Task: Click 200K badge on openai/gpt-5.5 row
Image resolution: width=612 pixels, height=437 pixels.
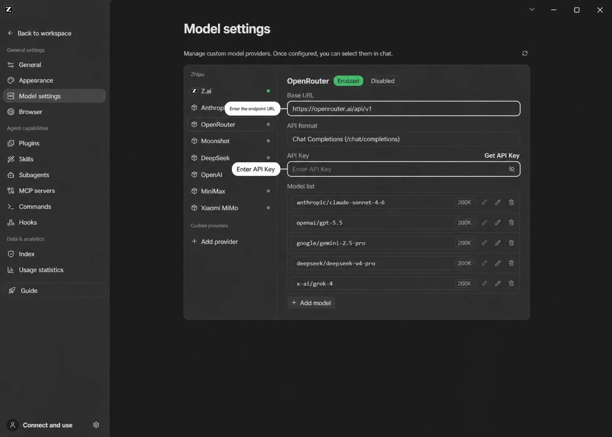Action: point(464,223)
